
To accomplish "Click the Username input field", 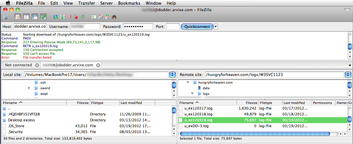I will click(x=85, y=27).
